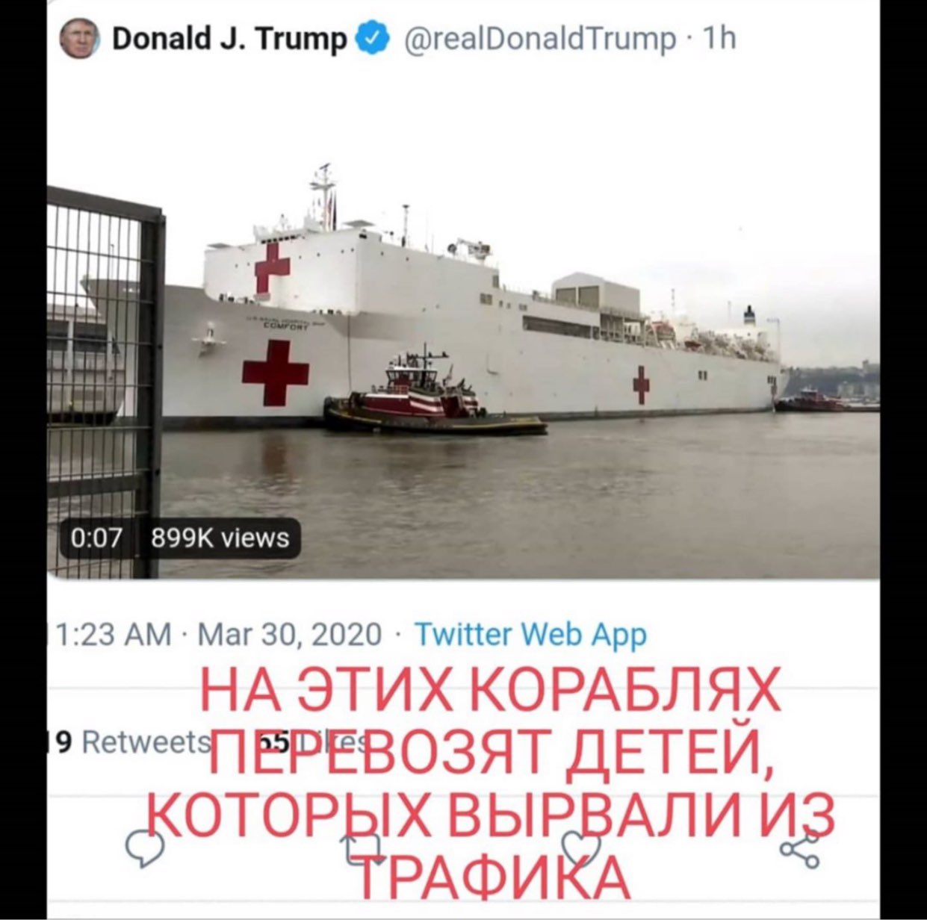Click the red cross on ship bow

click(x=275, y=372)
